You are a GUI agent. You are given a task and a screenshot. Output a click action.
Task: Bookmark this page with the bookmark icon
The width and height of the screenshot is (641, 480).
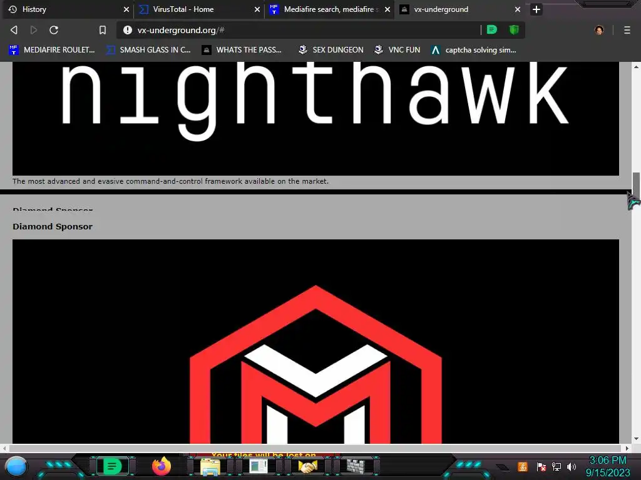(103, 30)
